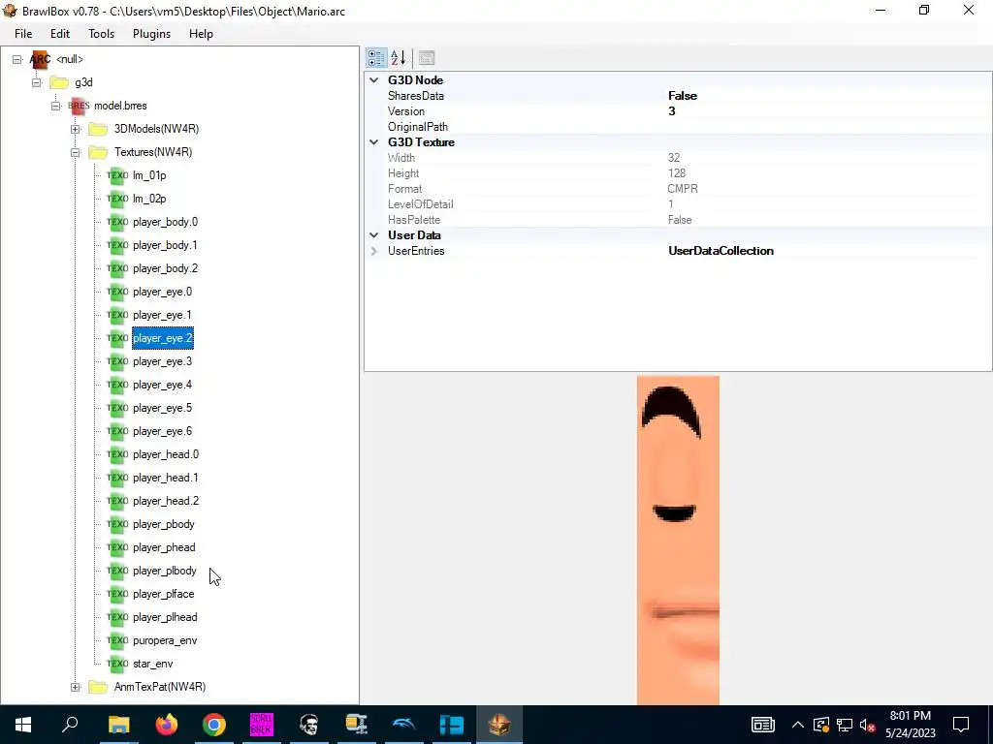Select the player_plhead texture

165,617
